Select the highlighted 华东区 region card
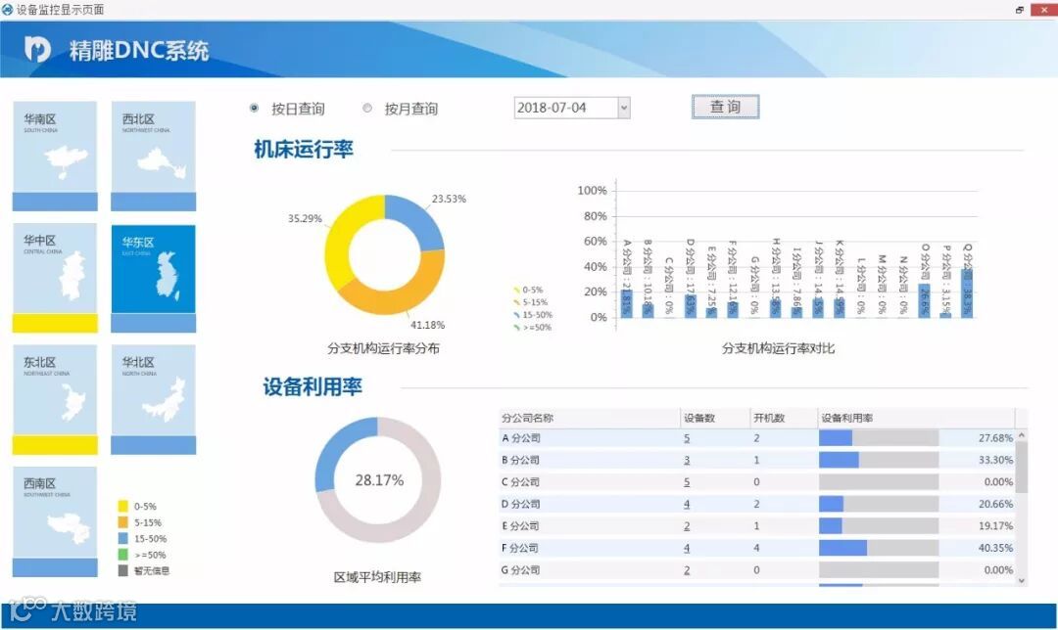Viewport: 1058px width, 630px height. point(153,278)
